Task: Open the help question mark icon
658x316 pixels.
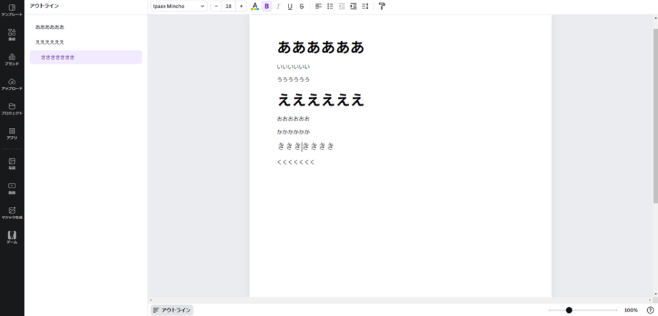Action: (x=650, y=310)
